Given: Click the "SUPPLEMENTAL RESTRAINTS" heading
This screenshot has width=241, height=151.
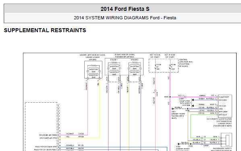Looking at the screenshot, I should [45, 30].
